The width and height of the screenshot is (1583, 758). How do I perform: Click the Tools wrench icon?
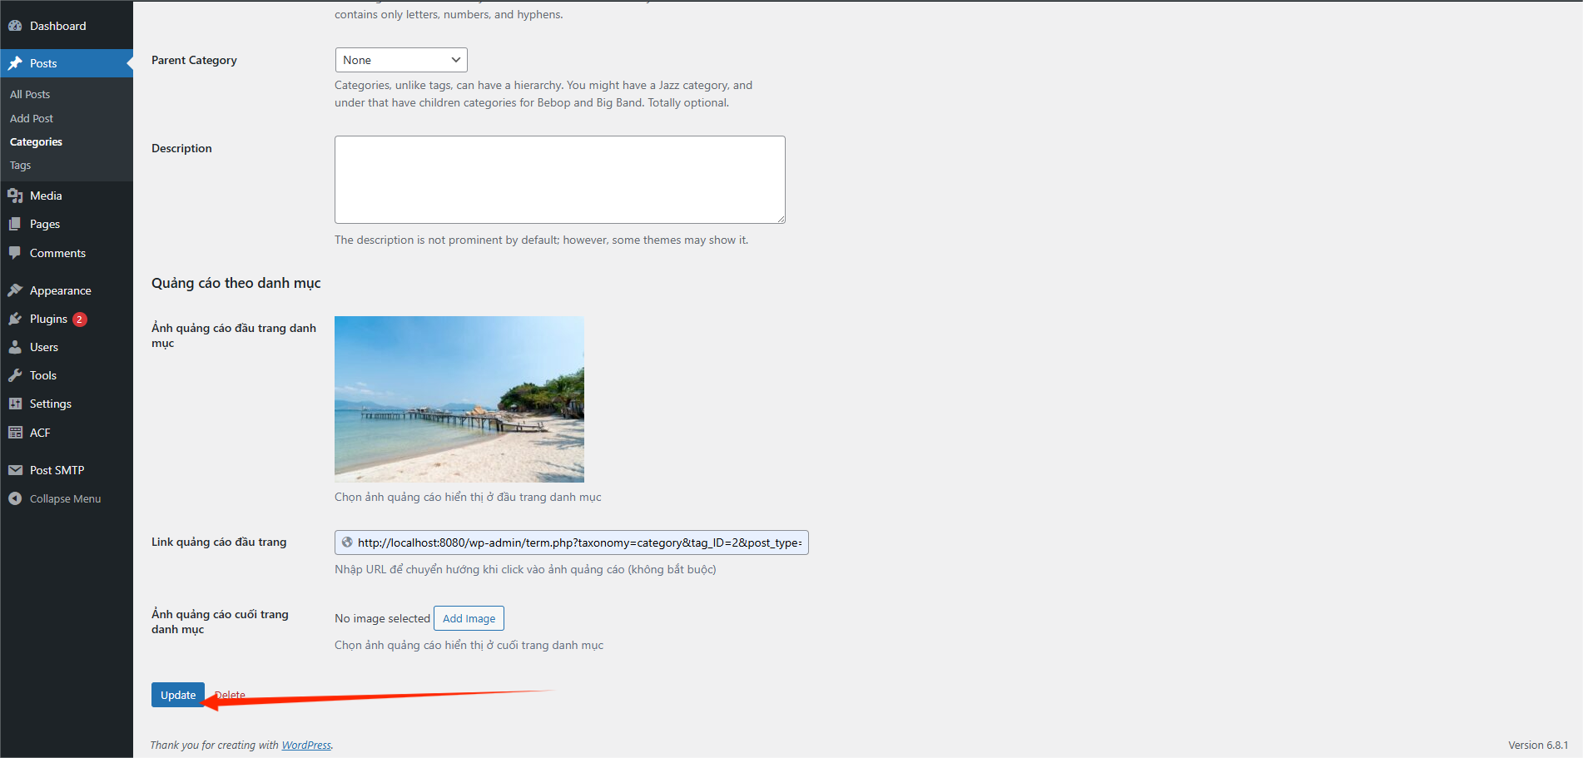coord(15,375)
